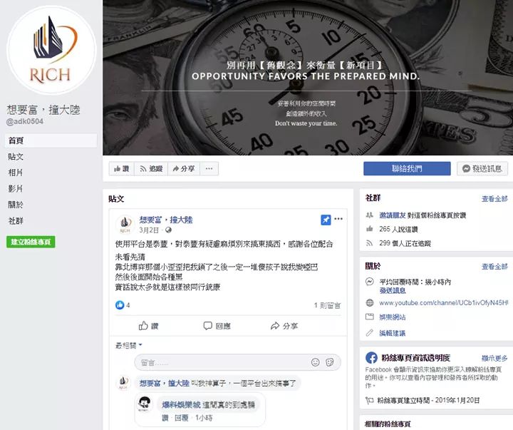Click 發送訊息 messenger button
Image resolution: width=513 pixels, height=430 pixels.
click(482, 169)
